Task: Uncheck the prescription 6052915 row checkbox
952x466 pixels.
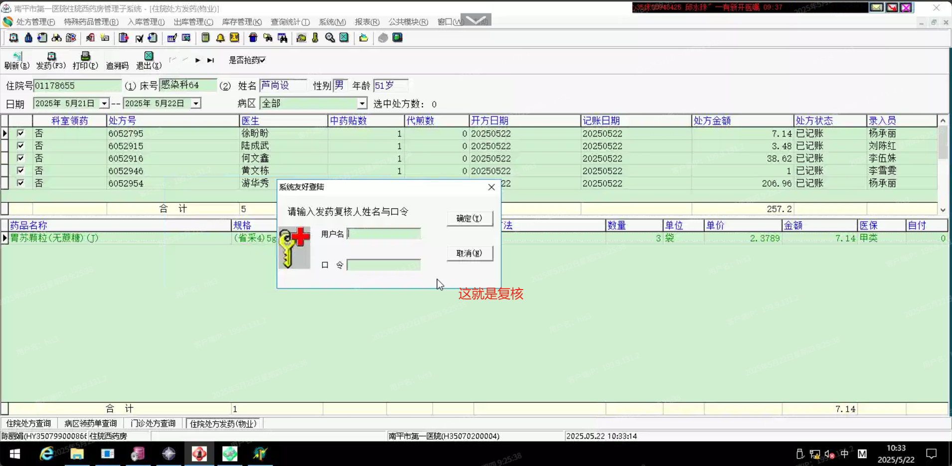Action: pos(20,146)
